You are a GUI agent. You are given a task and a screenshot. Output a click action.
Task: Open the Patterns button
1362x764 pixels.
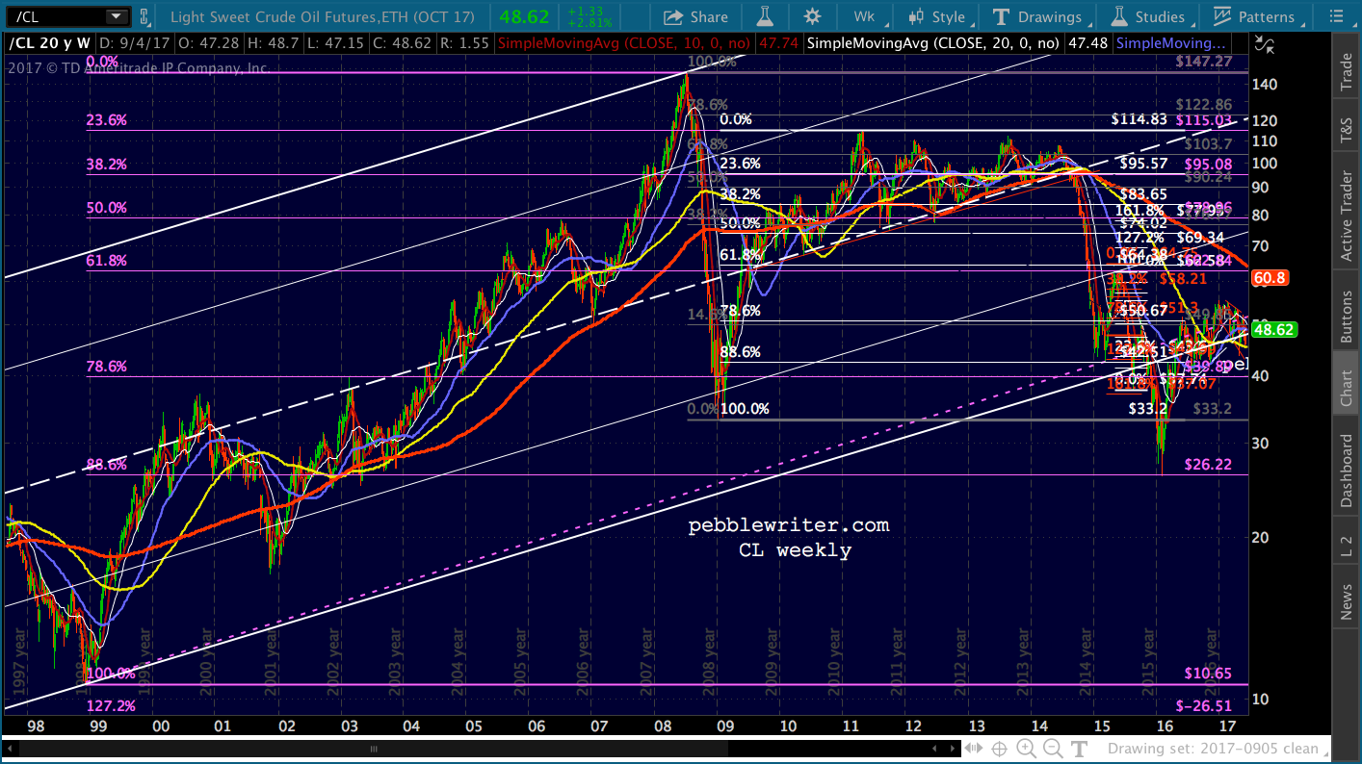click(1254, 16)
